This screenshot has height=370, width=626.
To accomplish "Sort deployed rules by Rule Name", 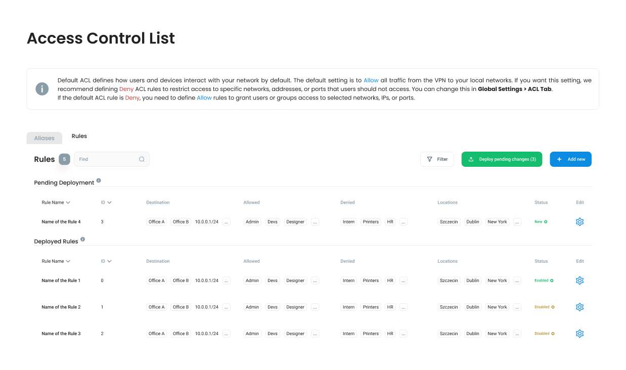I will (56, 261).
